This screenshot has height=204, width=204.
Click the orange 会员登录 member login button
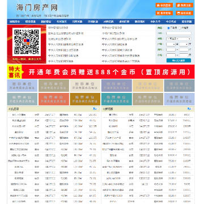click(x=164, y=5)
